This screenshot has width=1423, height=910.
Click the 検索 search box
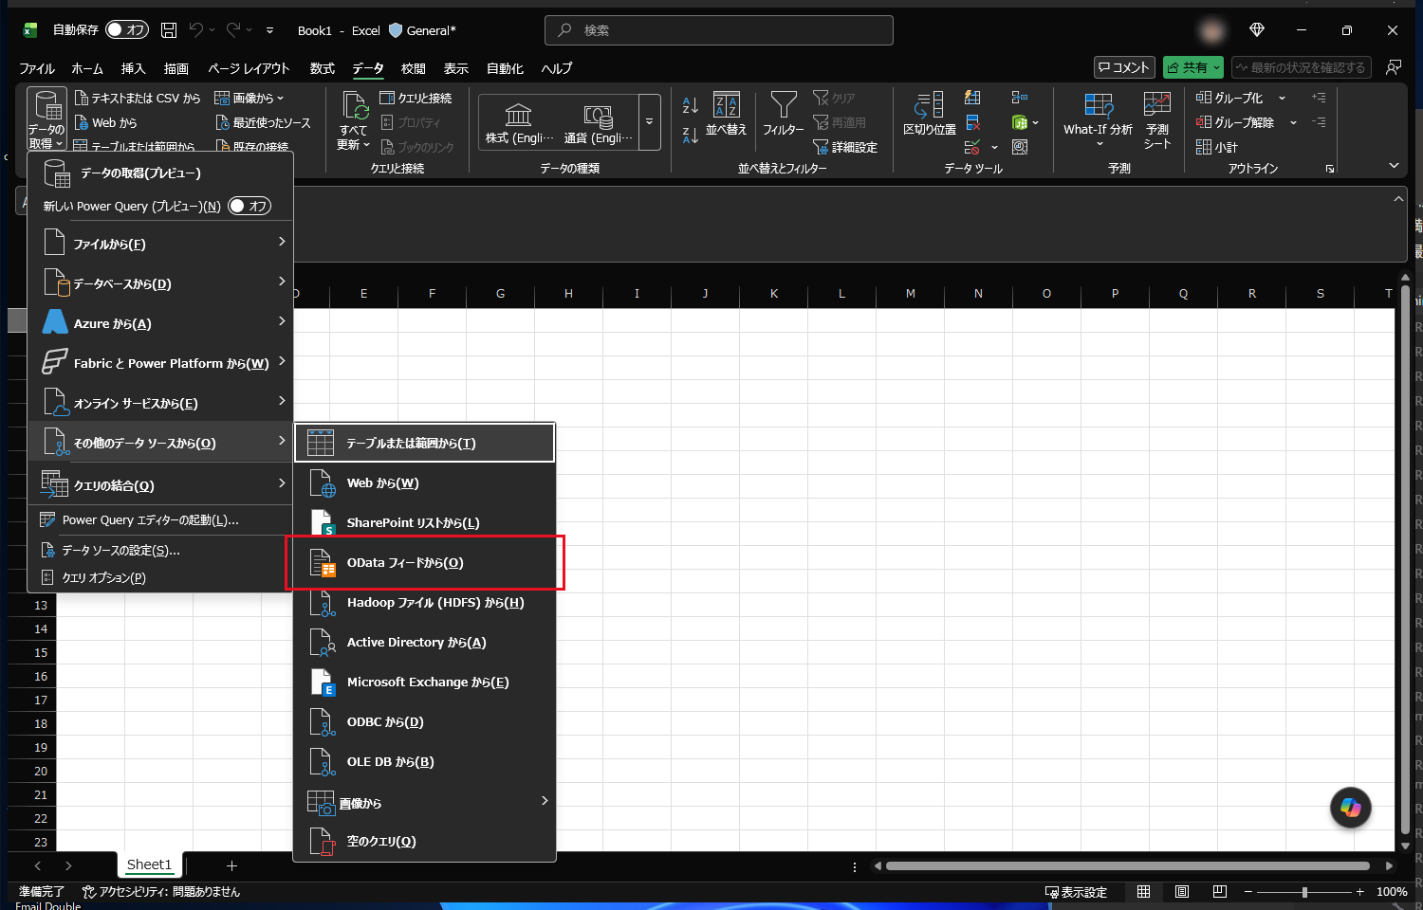tap(719, 30)
